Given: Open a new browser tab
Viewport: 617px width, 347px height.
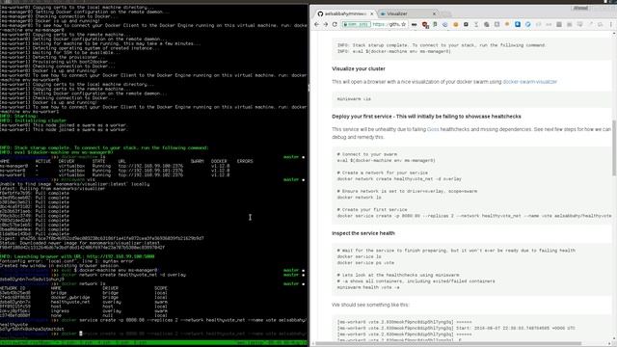Looking at the screenshot, I should click(x=446, y=14).
